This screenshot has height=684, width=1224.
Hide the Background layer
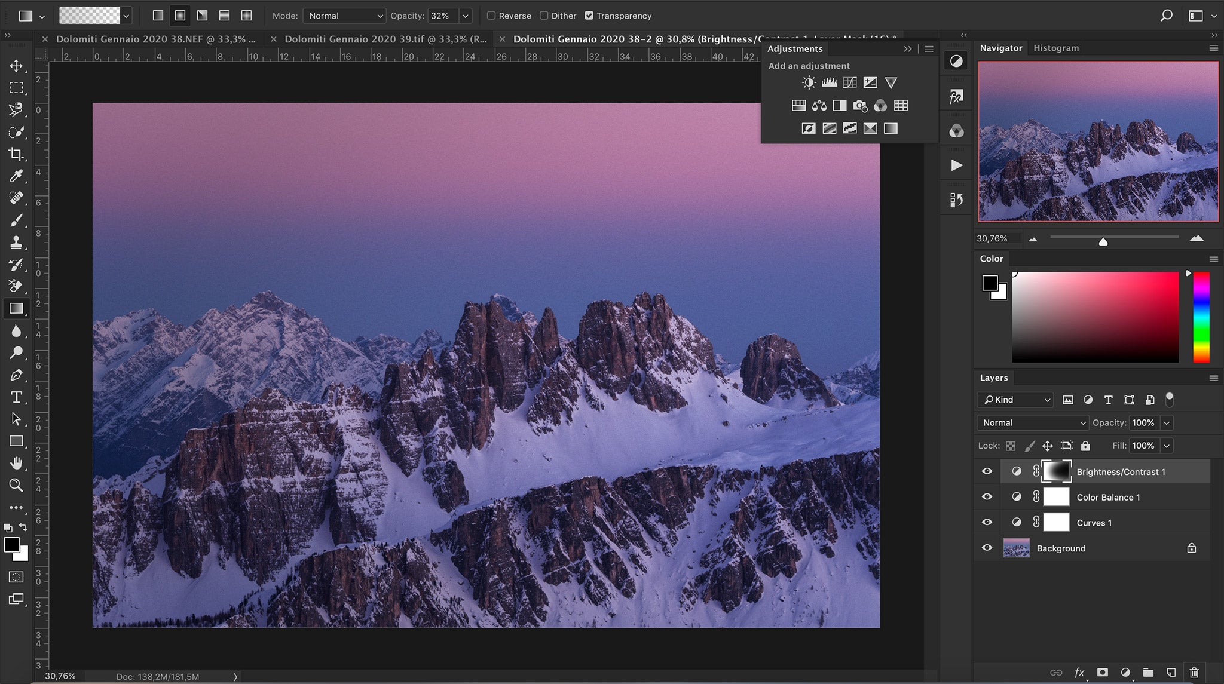tap(987, 548)
